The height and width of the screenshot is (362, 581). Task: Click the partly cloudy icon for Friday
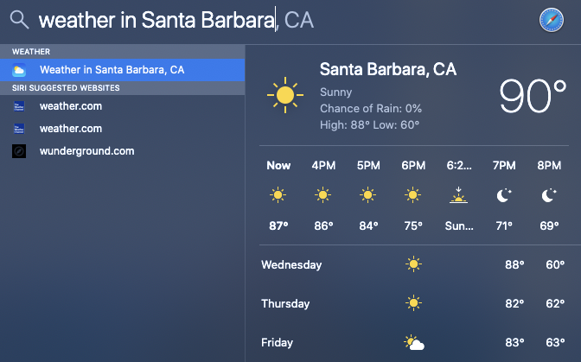(x=414, y=343)
